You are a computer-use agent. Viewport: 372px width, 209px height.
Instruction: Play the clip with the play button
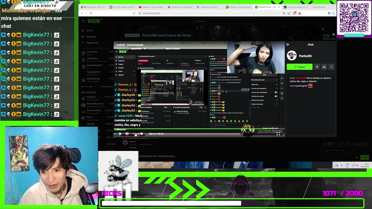[120, 134]
